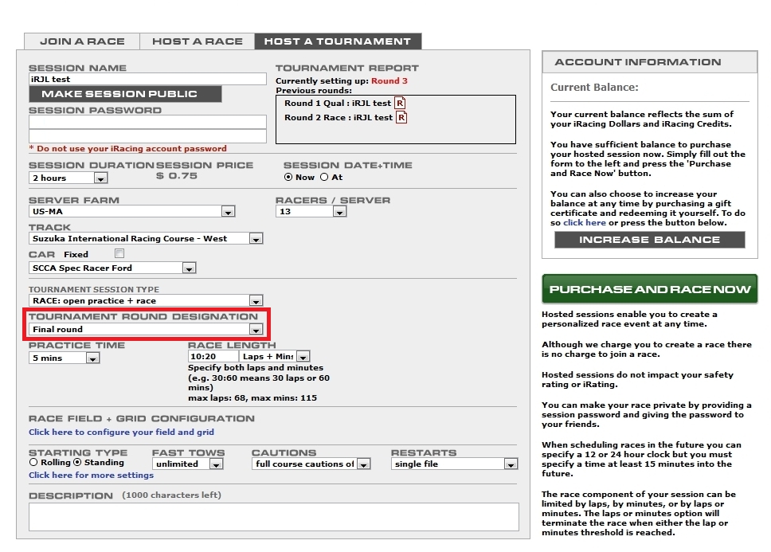Viewport: 771px width, 552px height.
Task: Choose Standing starting type
Action: (77, 462)
